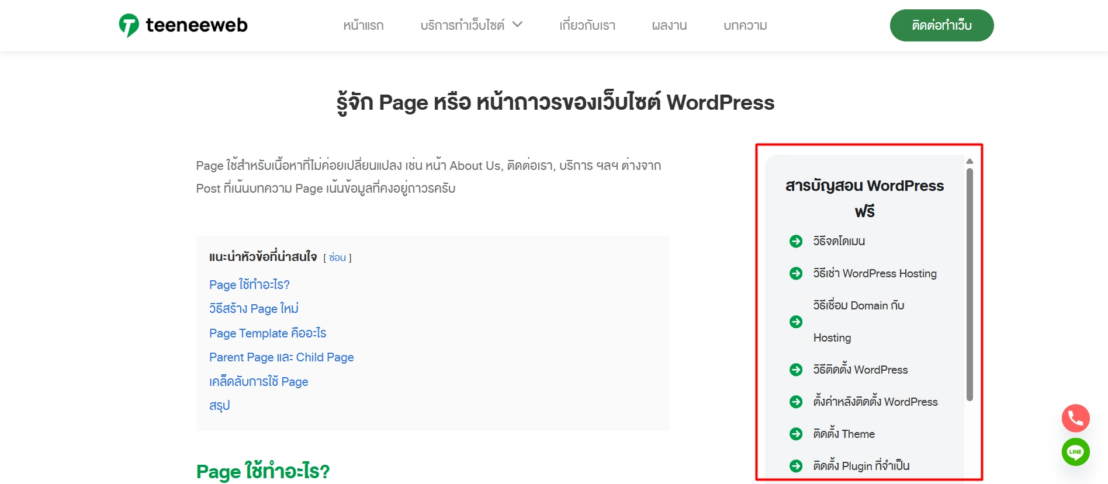Click the sidebar scrollbar thumb
Viewport: 1108px width, 484px height.
969,284
